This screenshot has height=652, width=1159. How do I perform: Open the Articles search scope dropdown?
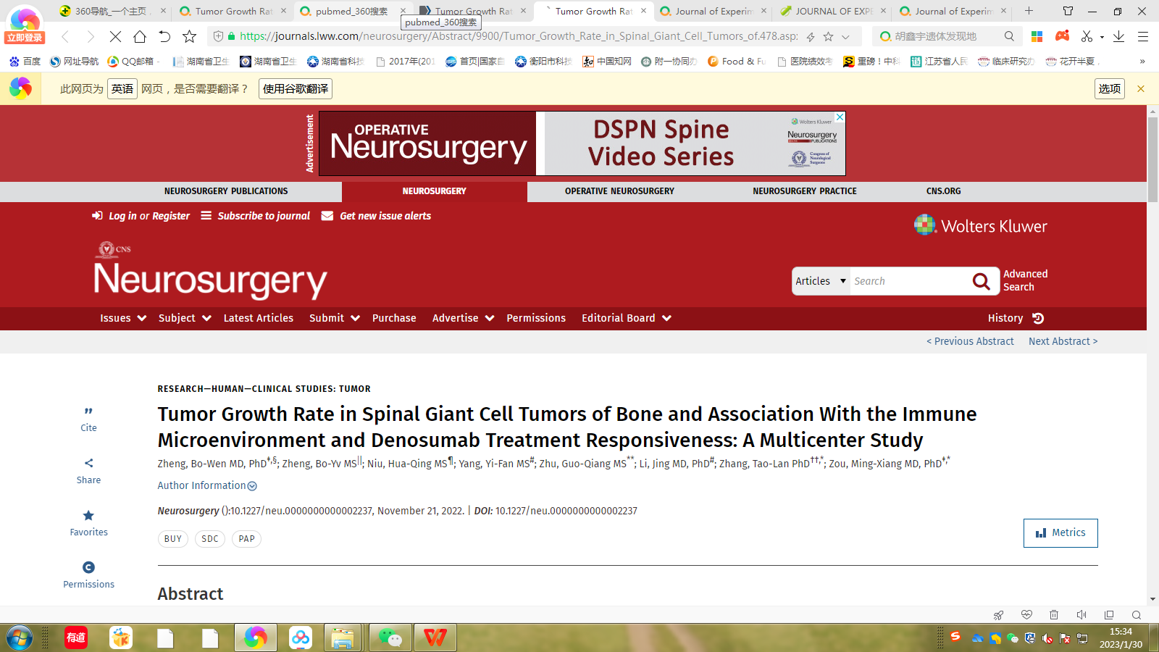[821, 281]
